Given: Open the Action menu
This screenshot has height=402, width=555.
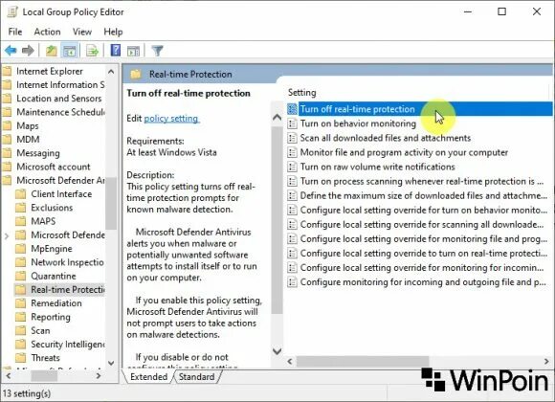Looking at the screenshot, I should coord(47,32).
